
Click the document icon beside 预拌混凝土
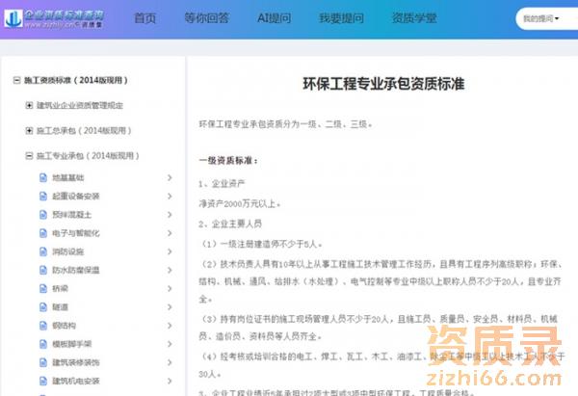[x=42, y=215]
